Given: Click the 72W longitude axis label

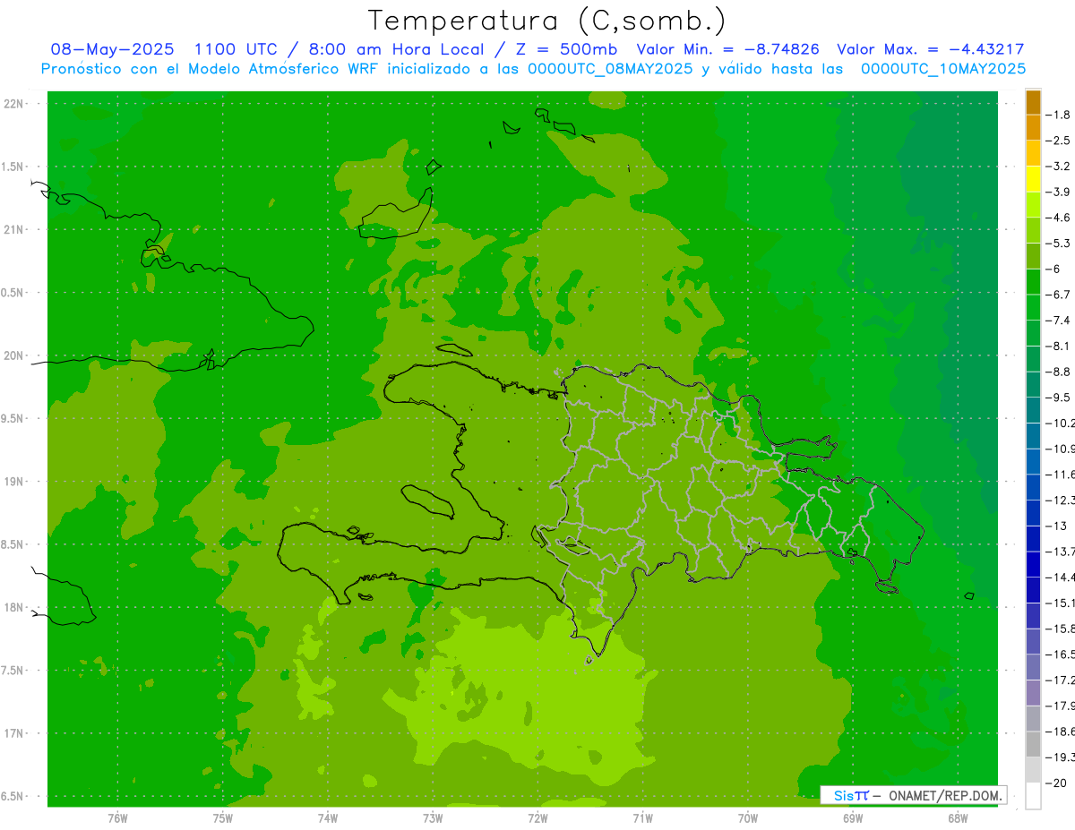Looking at the screenshot, I should click(537, 818).
